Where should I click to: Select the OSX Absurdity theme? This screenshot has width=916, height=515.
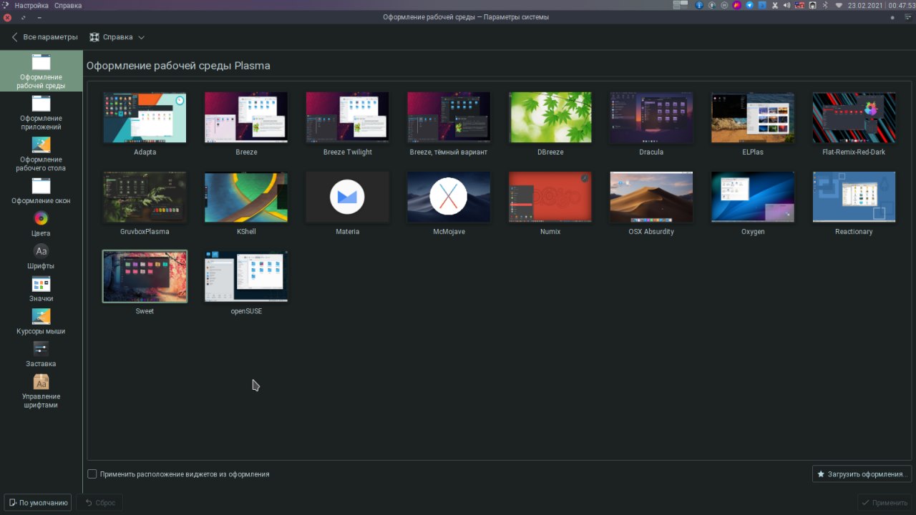(651, 197)
